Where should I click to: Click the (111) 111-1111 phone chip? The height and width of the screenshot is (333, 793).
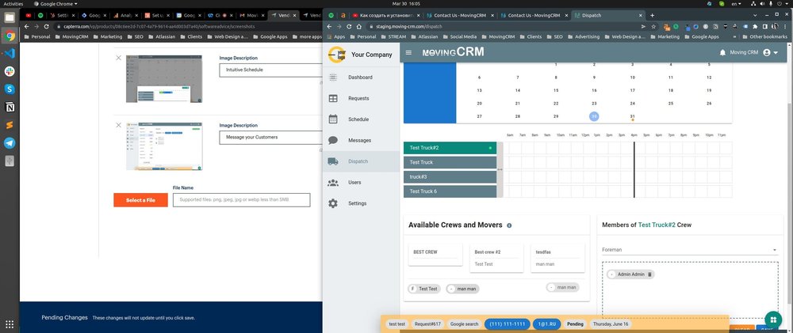[507, 324]
